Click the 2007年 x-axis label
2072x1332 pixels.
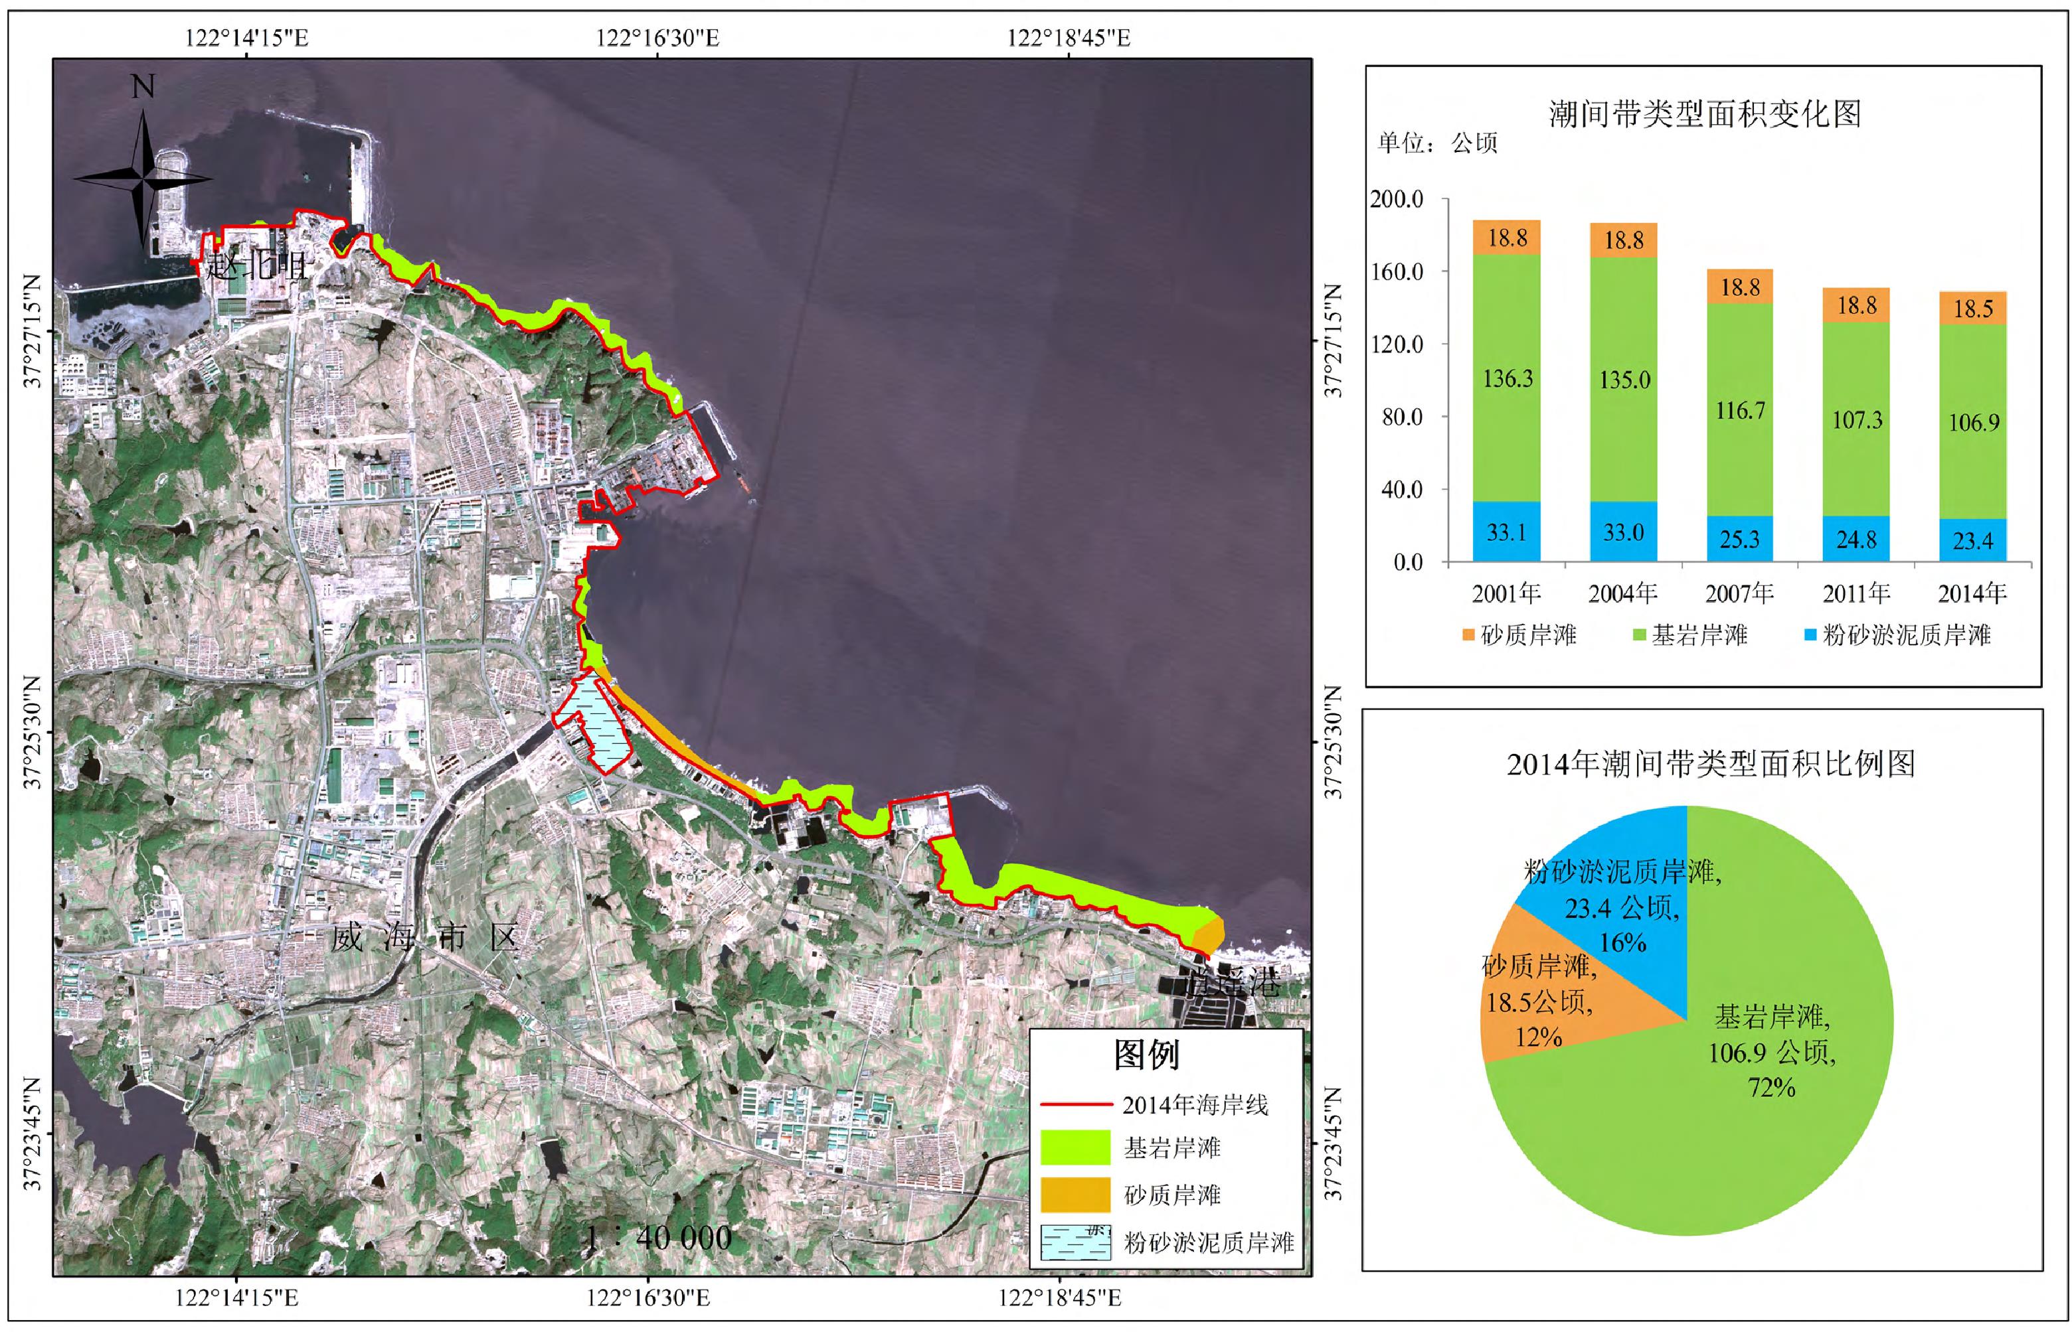(x=1740, y=593)
